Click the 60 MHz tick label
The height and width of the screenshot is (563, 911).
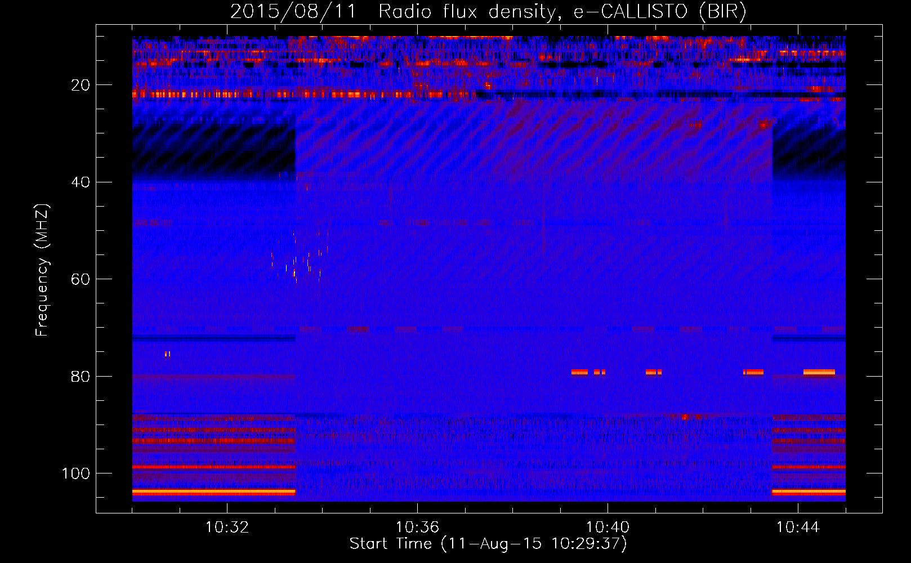(x=81, y=279)
